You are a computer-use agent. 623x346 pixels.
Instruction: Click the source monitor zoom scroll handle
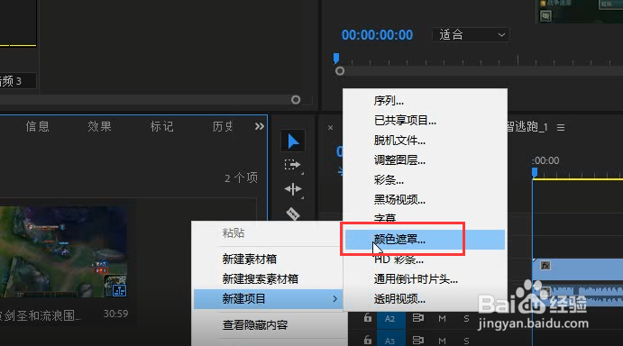click(x=295, y=100)
